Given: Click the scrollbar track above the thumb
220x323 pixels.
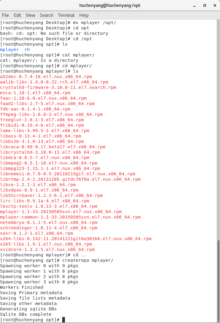Looking at the screenshot, I should 218,130.
